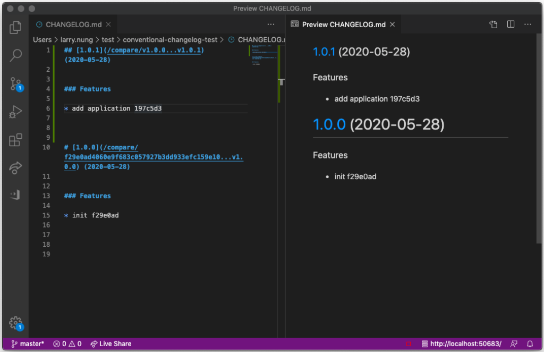Open the Live Share view in activity bar
Screen dimensions: 544x352
[15, 167]
